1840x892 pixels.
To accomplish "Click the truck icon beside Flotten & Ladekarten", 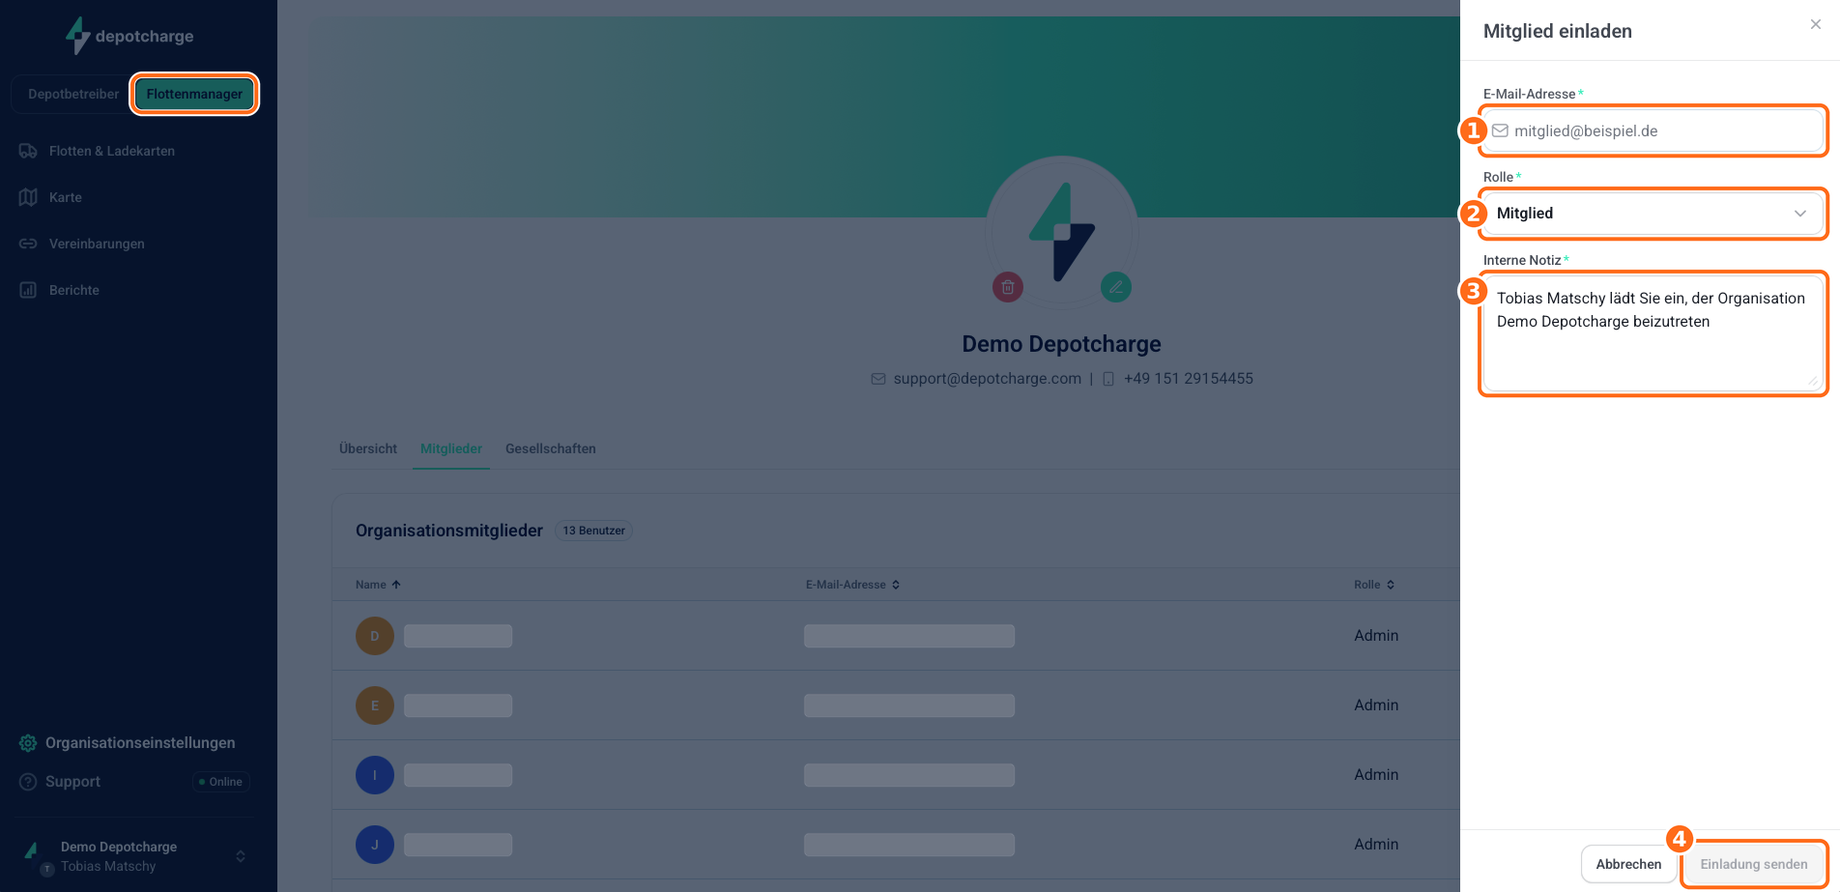I will click(28, 151).
